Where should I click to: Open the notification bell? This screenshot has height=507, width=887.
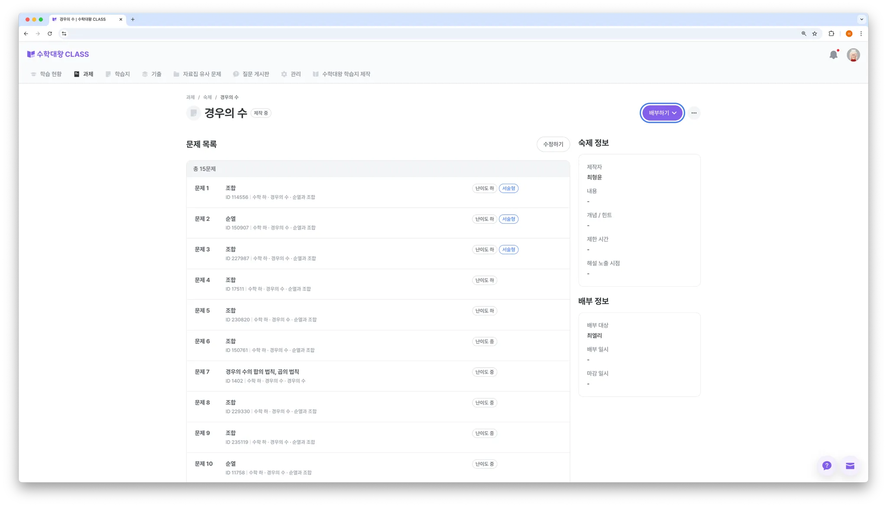point(833,55)
